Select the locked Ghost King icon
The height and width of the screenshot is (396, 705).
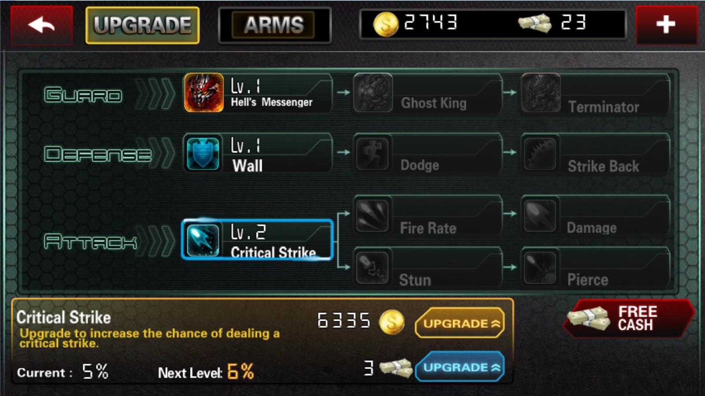click(373, 92)
